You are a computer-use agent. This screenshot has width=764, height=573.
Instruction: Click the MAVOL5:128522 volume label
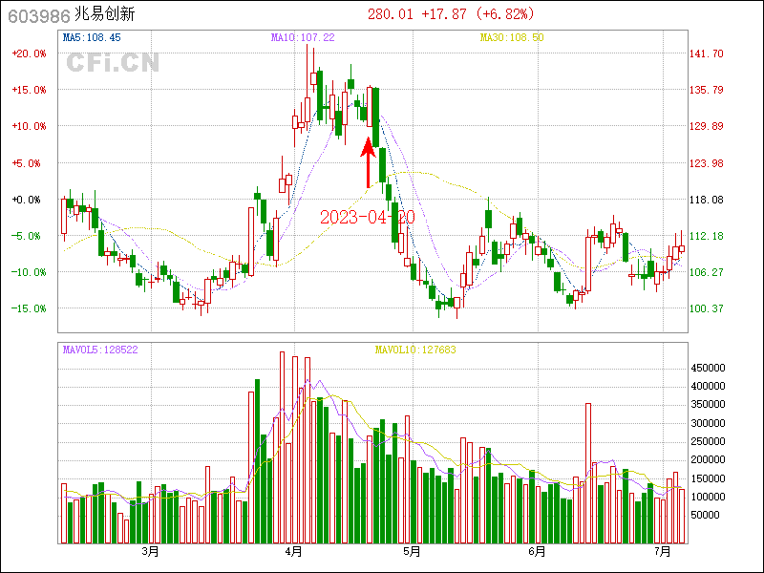coord(100,350)
